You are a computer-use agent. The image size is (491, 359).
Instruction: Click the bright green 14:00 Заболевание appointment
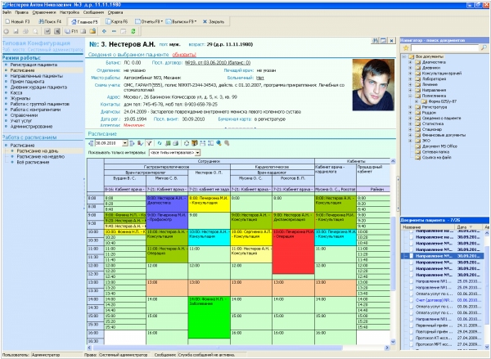[209, 317]
